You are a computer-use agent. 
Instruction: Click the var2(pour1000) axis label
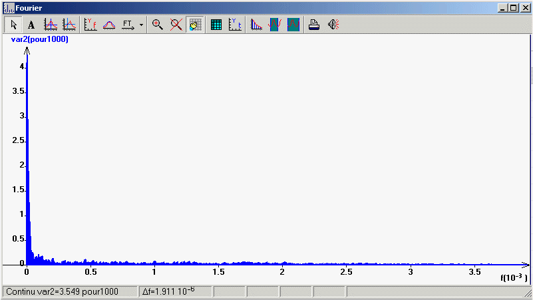(x=40, y=39)
